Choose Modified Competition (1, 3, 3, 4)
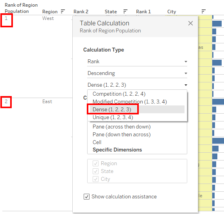 coord(130,102)
